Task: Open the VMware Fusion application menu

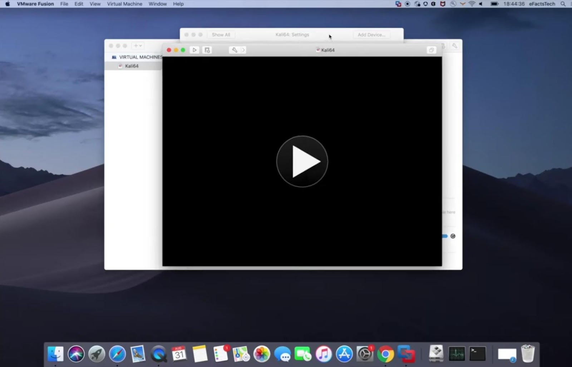Action: click(35, 4)
